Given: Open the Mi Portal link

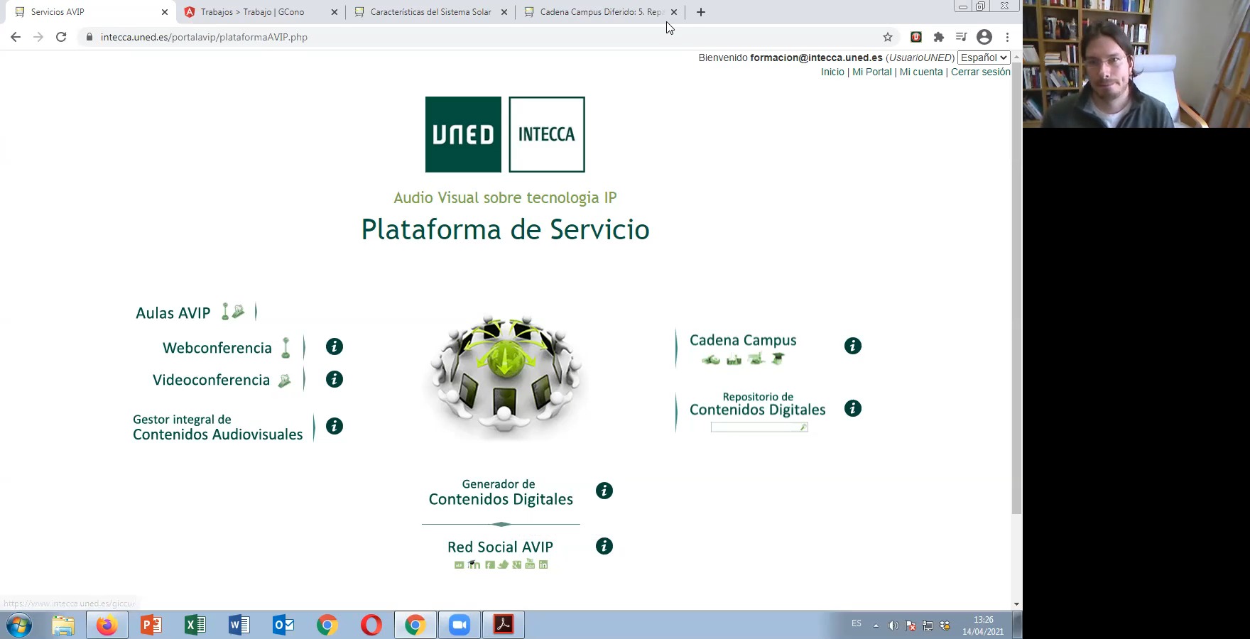Looking at the screenshot, I should (x=871, y=72).
